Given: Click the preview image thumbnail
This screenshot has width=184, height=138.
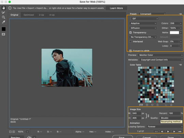Looking at the screenshot, I should tap(67, 68).
